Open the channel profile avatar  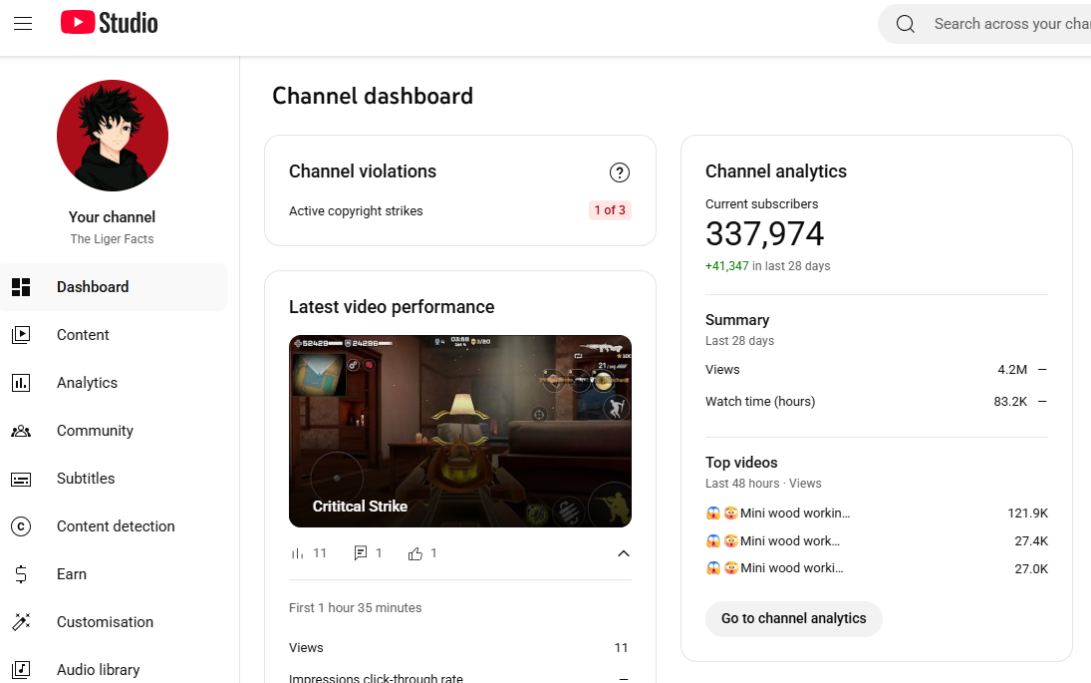click(112, 135)
